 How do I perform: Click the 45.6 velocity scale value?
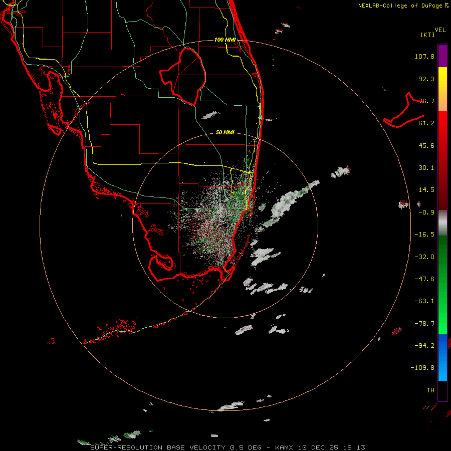point(426,145)
